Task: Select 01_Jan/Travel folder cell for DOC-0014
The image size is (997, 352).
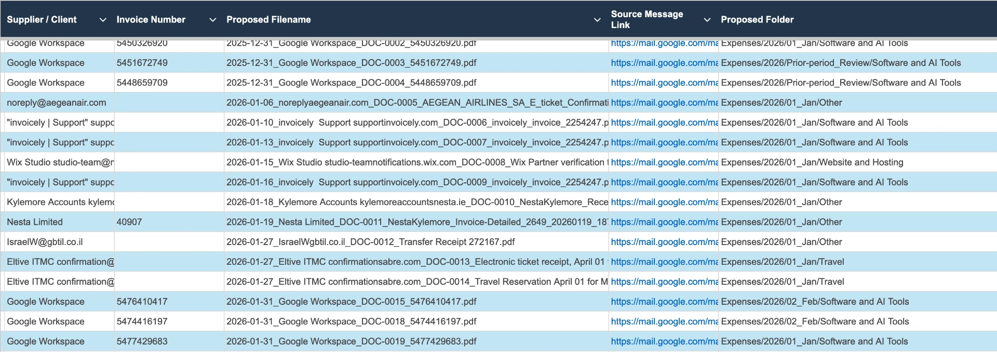Action: point(857,282)
